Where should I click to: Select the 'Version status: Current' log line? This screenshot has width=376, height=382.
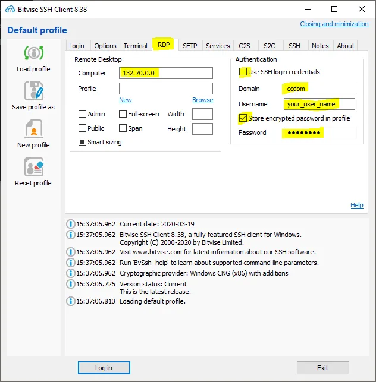tap(153, 284)
